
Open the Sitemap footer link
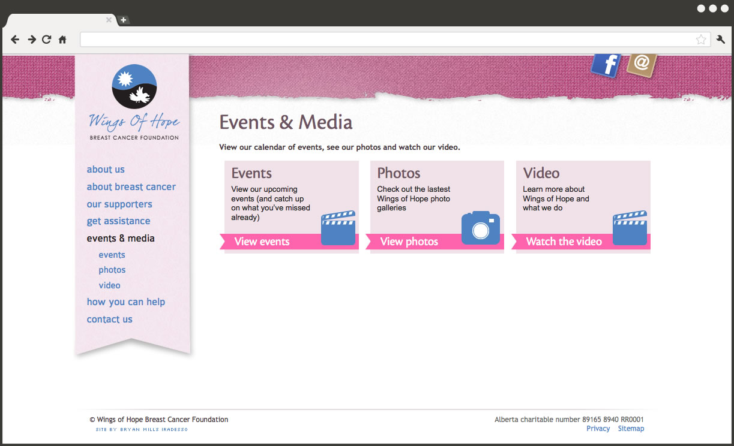[631, 429]
